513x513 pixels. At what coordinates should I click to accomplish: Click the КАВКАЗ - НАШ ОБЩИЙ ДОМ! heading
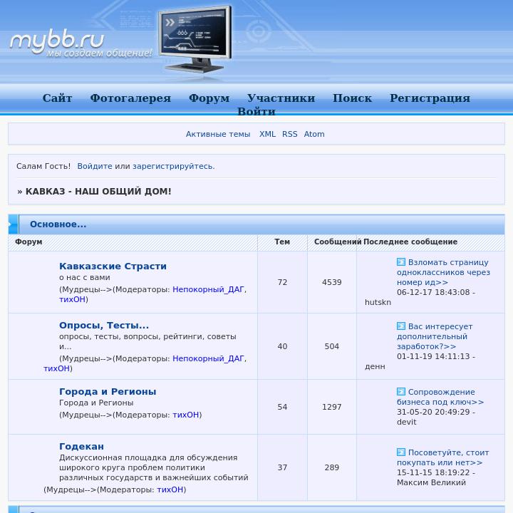98,192
